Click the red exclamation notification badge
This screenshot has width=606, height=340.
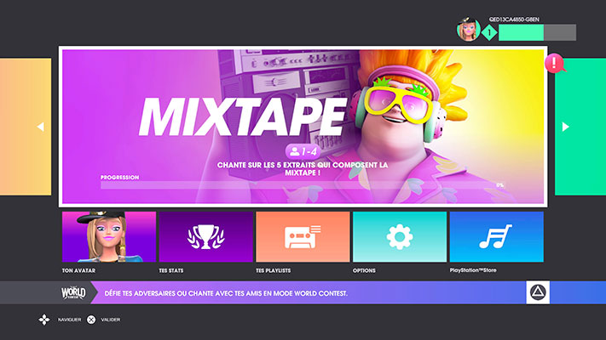coord(556,62)
